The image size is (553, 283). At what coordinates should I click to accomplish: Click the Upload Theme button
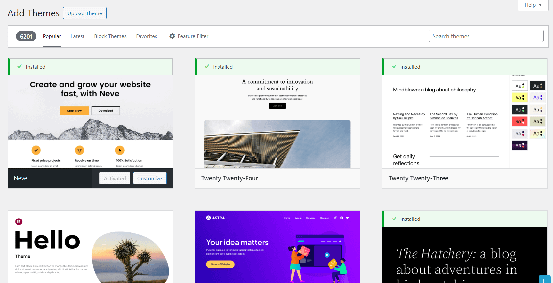(85, 13)
